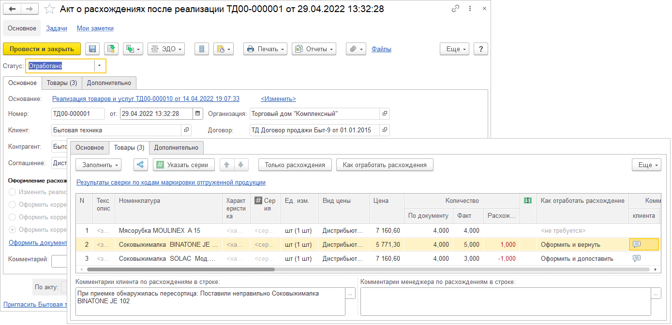This screenshot has height=325, width=672.
Task: Copy the document link using the chain icon
Action: 455,9
